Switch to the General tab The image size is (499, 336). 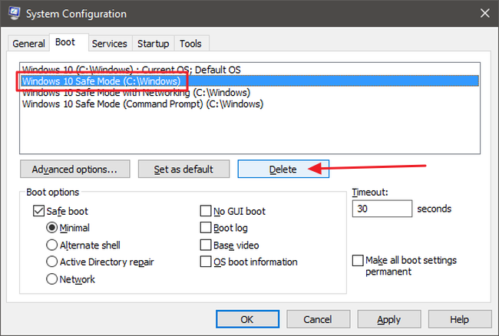[x=29, y=44]
